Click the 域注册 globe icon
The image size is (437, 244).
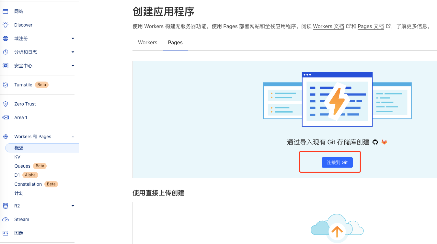pos(6,39)
